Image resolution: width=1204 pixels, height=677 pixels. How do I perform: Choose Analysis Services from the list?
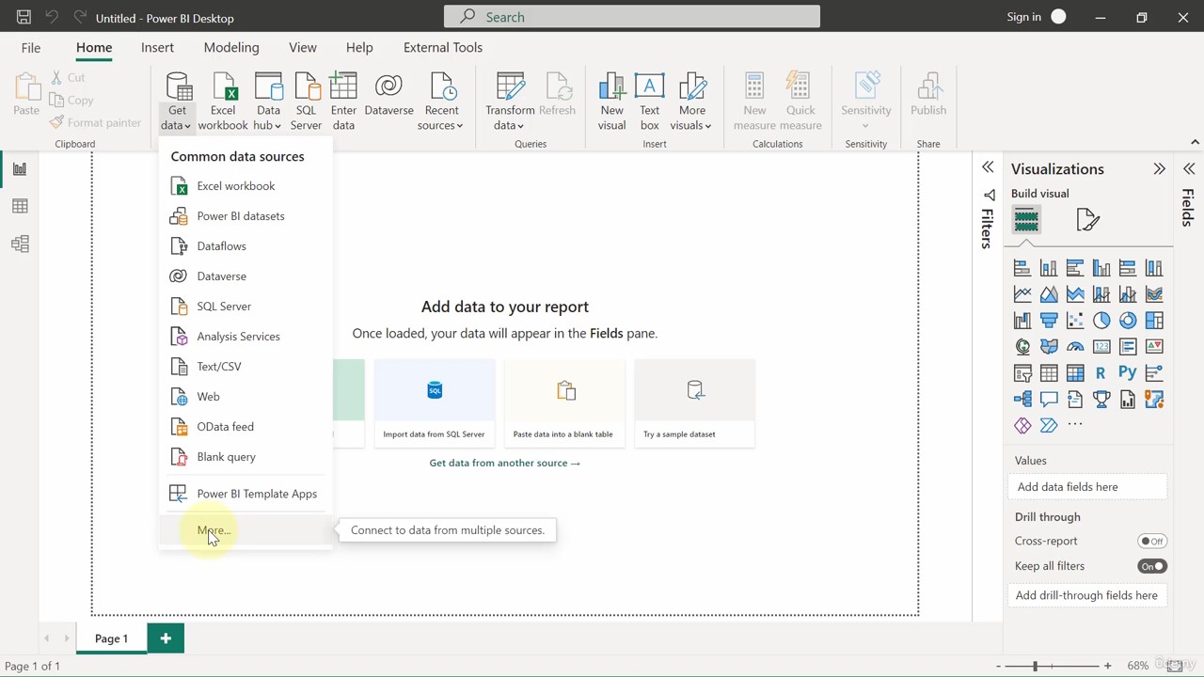click(x=246, y=337)
